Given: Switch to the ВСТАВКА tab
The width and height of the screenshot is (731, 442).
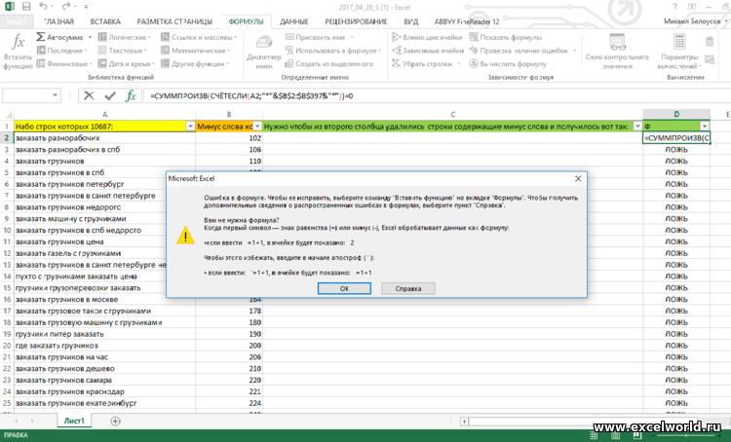Looking at the screenshot, I should coord(105,21).
